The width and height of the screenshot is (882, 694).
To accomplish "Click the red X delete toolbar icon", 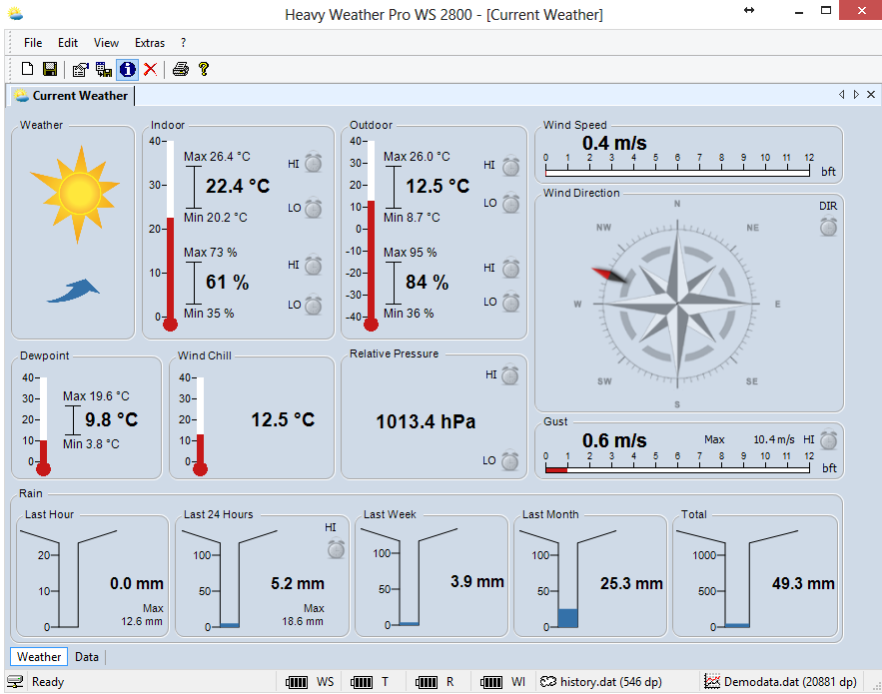I will 150,69.
